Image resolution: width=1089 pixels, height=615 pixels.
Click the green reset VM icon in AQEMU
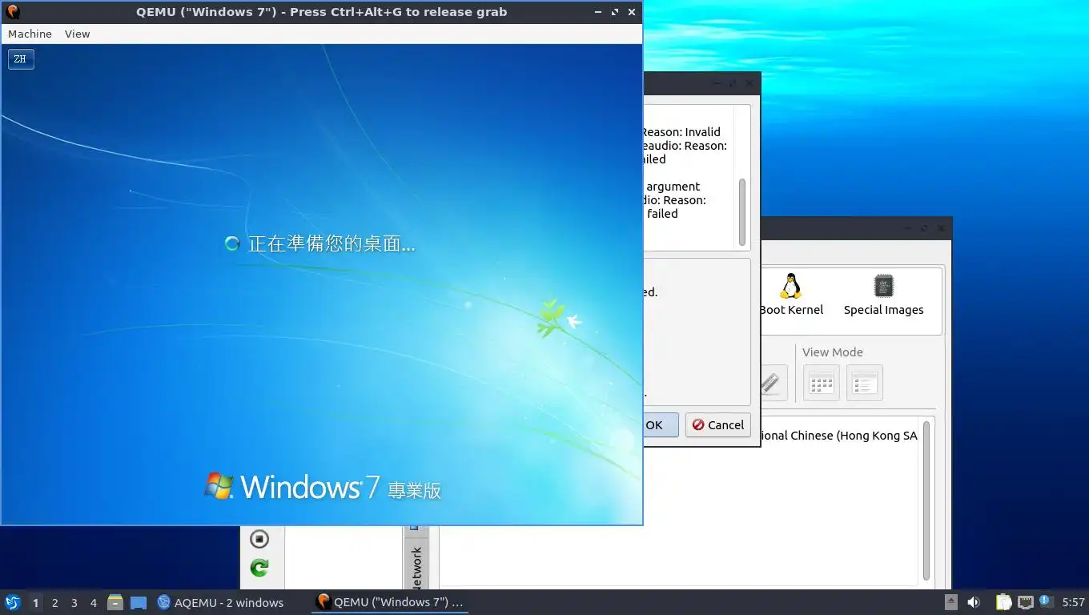click(x=259, y=568)
